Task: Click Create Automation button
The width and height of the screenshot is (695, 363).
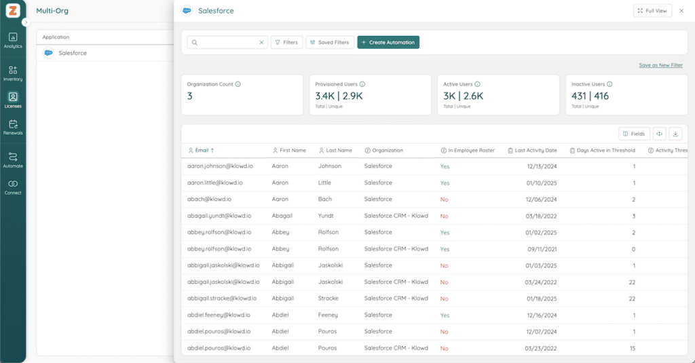Action: [388, 43]
